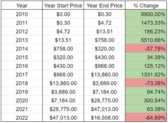Image resolution: width=168 pixels, height=123 pixels.
Task: Click the 1473.33% green cell
Action: (x=146, y=23)
